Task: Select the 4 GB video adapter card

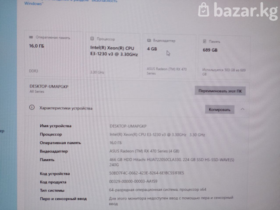Action: (169, 56)
